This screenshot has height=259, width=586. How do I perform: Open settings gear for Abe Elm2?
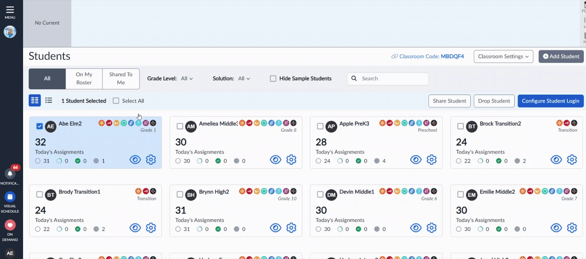[151, 159]
